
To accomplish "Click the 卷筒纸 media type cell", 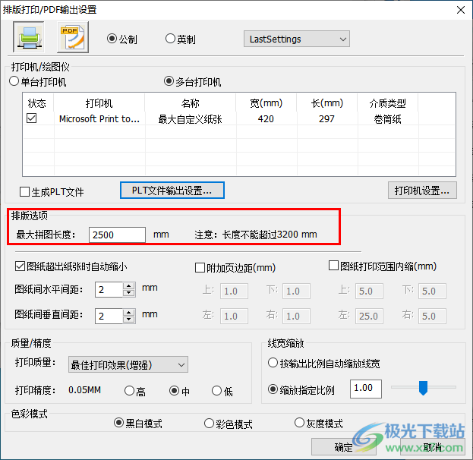I will pos(387,119).
